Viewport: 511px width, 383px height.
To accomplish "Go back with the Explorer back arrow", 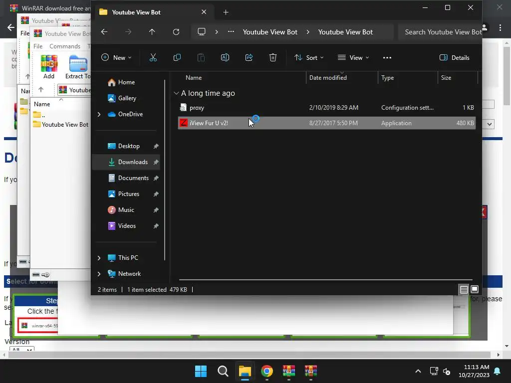I will click(x=104, y=32).
